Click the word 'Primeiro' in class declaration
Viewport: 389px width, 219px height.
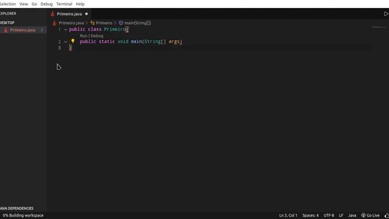click(x=115, y=29)
